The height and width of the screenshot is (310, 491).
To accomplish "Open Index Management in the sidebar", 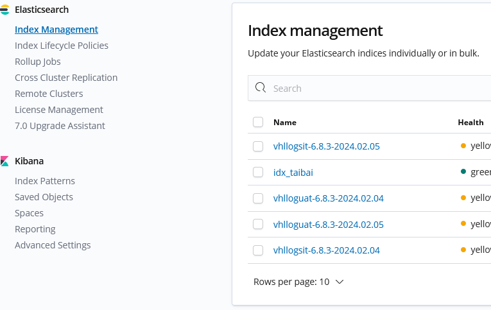I will pos(56,30).
